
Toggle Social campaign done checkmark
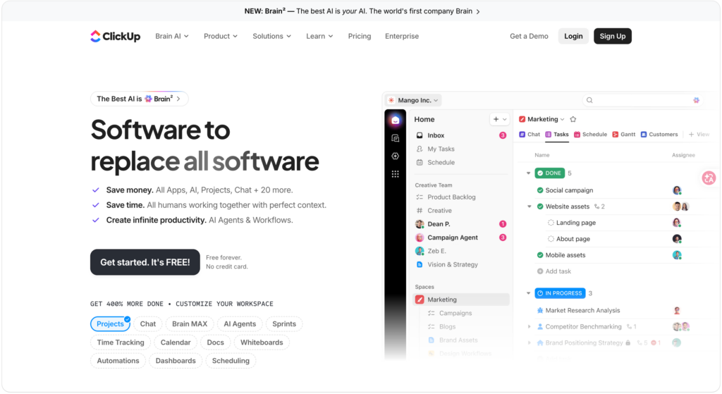click(x=539, y=190)
